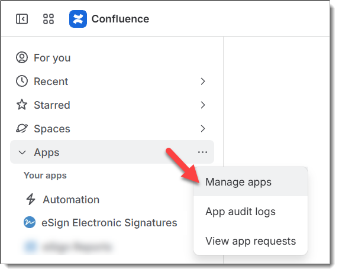Expand the Spaces chevron arrow
339x273 pixels.
202,129
